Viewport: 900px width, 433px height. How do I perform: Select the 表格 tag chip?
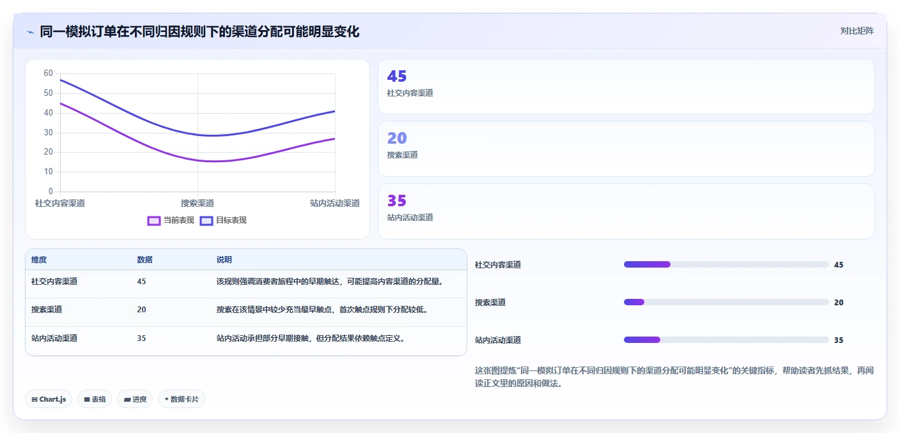(95, 399)
